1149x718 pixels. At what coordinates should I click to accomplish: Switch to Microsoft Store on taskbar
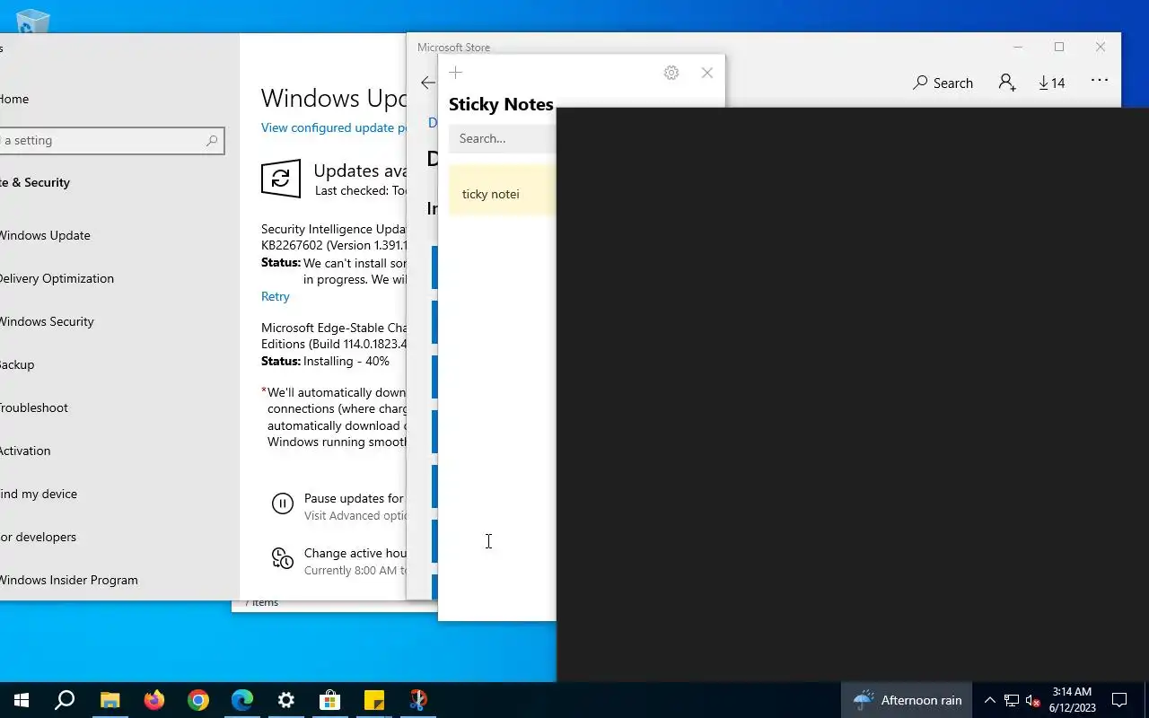point(329,700)
